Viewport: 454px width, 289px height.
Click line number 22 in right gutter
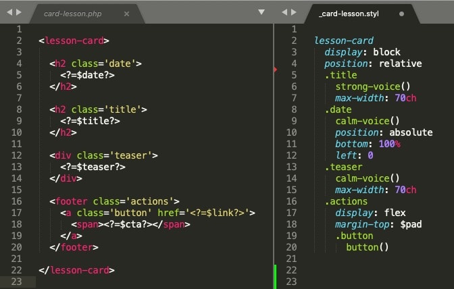(291, 270)
